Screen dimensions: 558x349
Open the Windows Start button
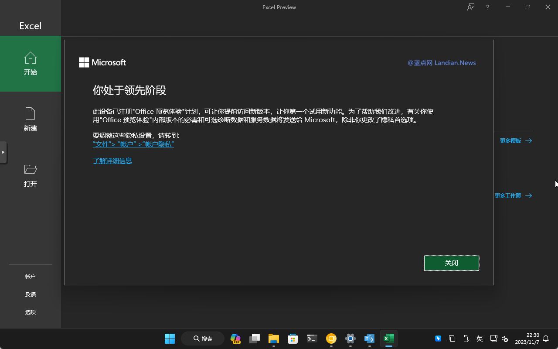click(x=170, y=339)
